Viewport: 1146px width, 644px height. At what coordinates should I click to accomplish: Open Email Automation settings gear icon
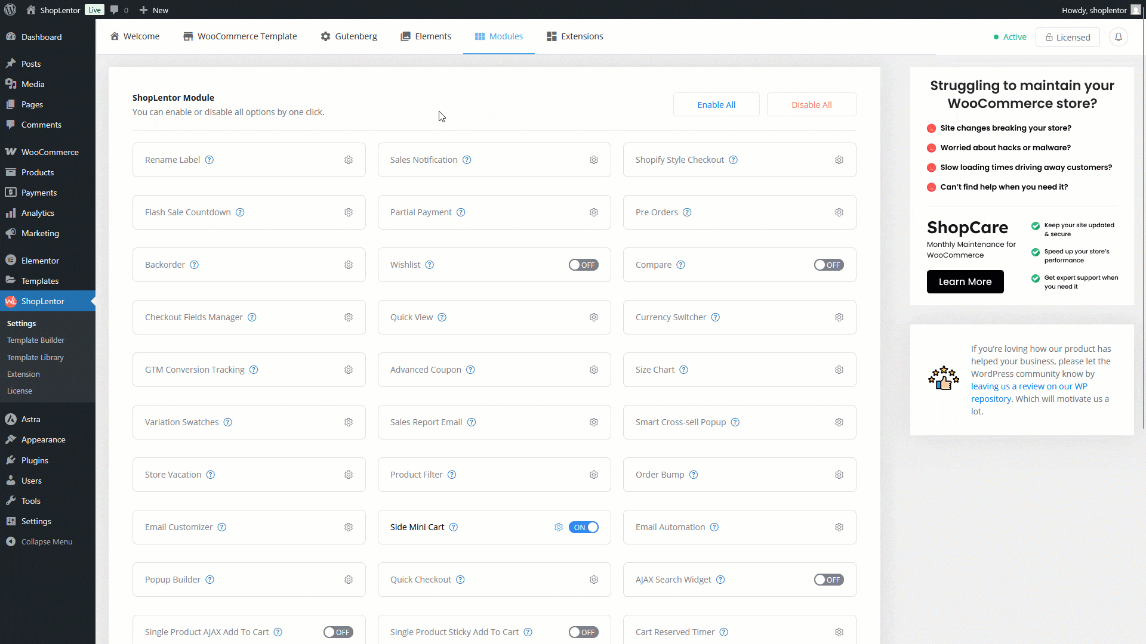click(x=839, y=527)
